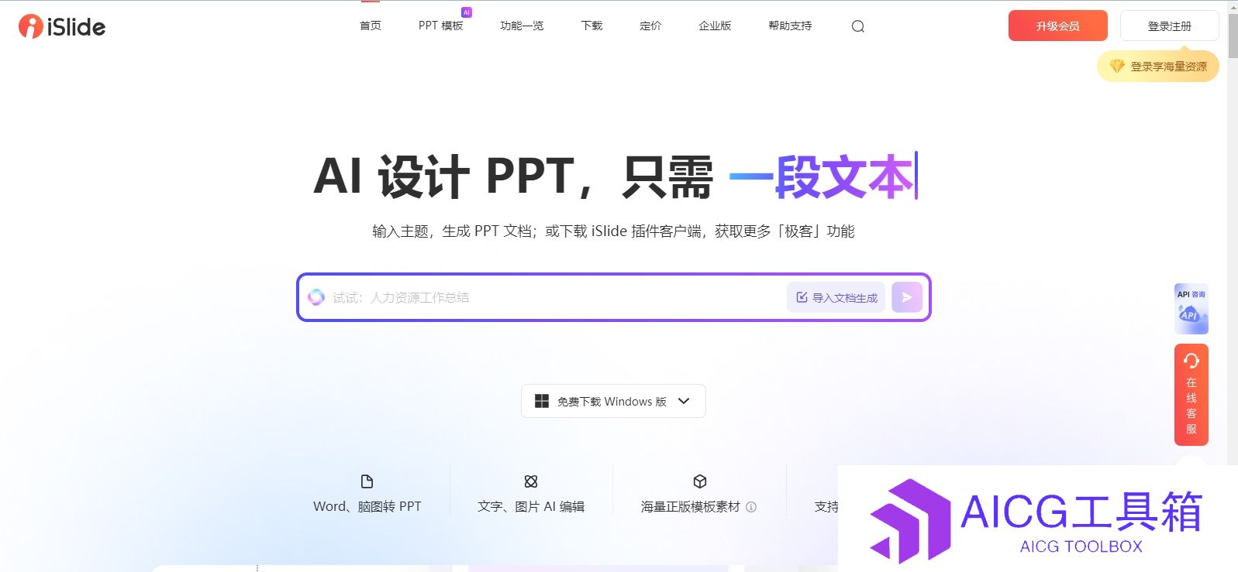Viewport: 1238px width, 572px height.
Task: Open 功能一览 menu
Action: pos(522,26)
